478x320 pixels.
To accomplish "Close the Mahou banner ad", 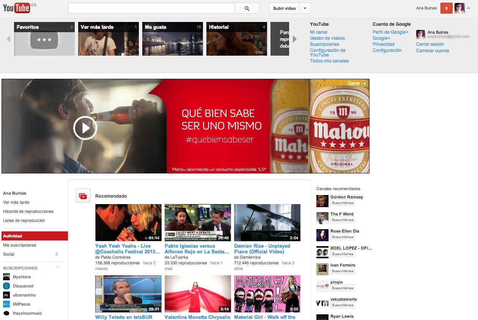I will coord(365,83).
